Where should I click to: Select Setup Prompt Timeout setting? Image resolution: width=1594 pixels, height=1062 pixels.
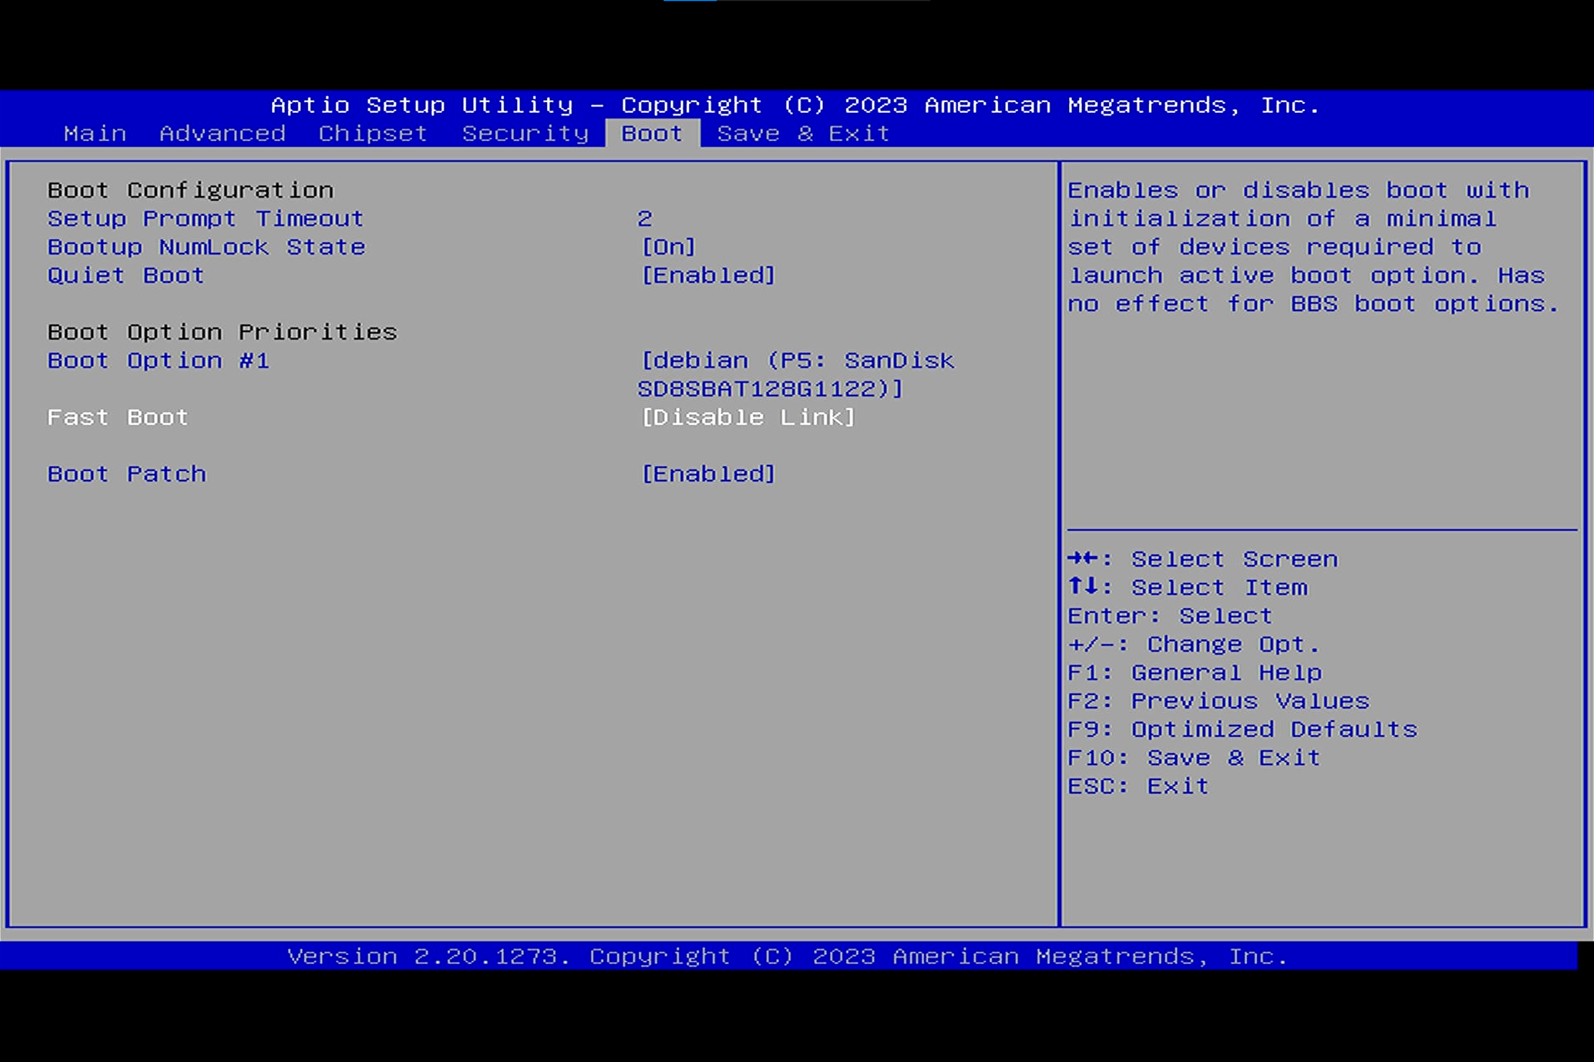pos(205,219)
